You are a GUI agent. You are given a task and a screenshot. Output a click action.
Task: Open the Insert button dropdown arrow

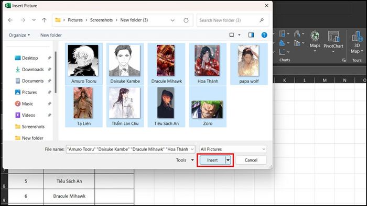(228, 160)
